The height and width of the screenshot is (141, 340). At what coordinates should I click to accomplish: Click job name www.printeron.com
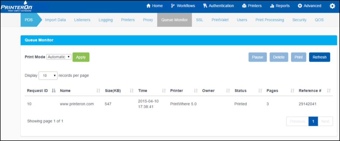(x=77, y=104)
